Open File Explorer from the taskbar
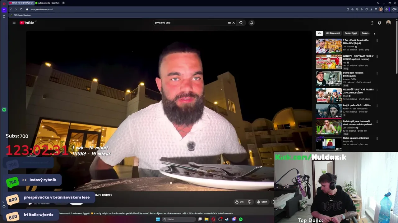The image size is (398, 223). click(206, 219)
